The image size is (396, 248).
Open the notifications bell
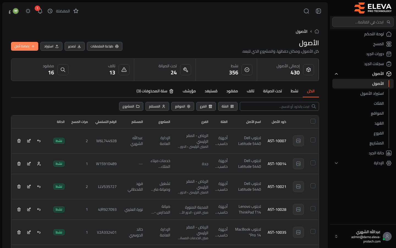pos(40,11)
